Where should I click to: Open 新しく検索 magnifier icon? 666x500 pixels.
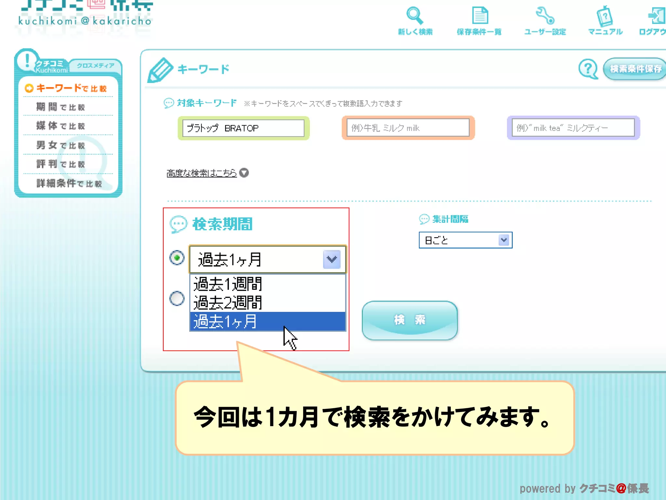click(x=415, y=15)
